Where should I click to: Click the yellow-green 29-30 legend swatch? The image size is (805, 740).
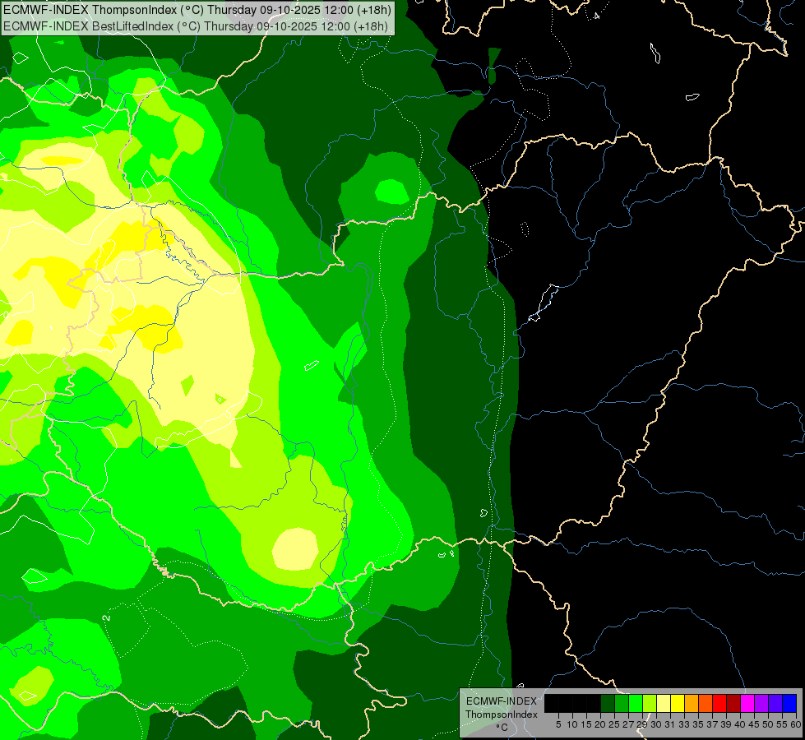tap(650, 703)
